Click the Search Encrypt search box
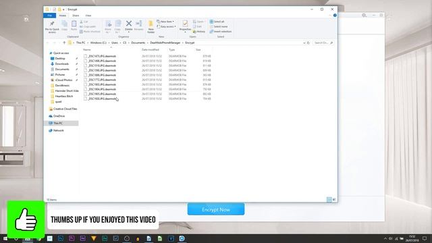The image size is (432, 243). (x=323, y=43)
